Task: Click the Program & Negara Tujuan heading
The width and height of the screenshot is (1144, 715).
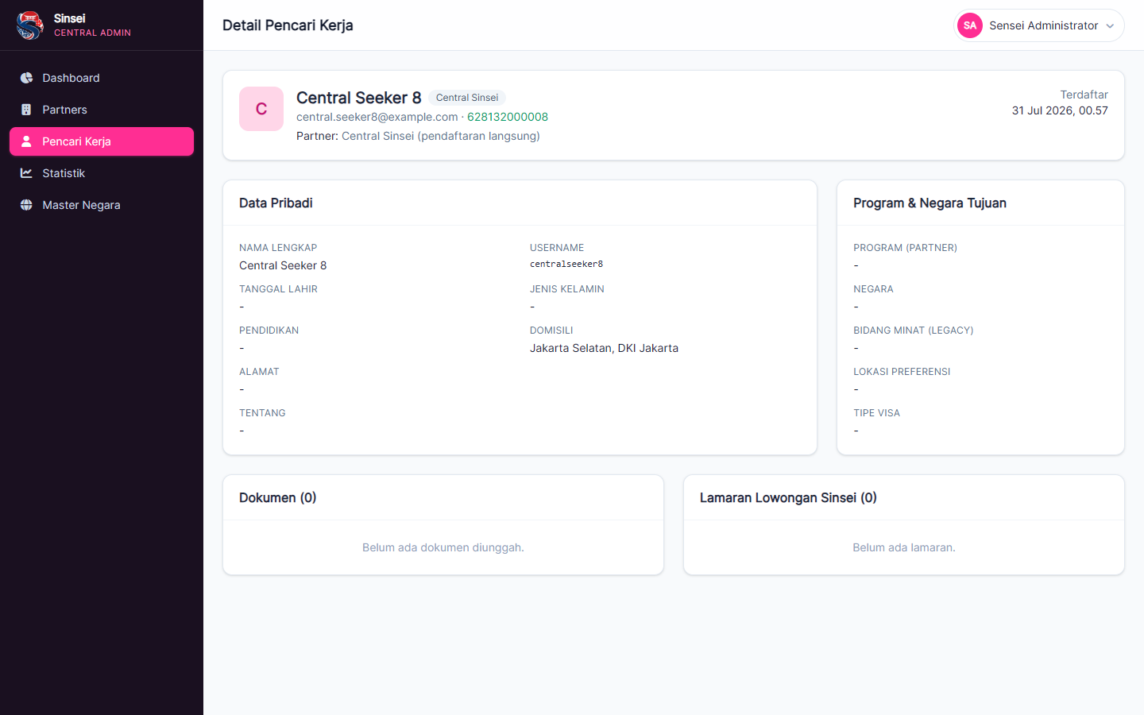Action: pyautogui.click(x=929, y=203)
